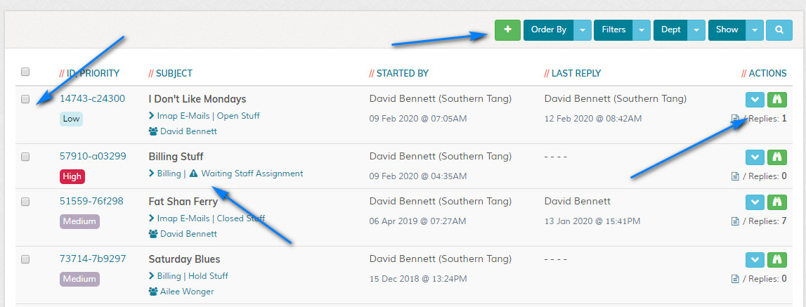806x307 pixels.
Task: Click warning triangle icon beside Waiting Staff Assignment
Action: point(193,174)
